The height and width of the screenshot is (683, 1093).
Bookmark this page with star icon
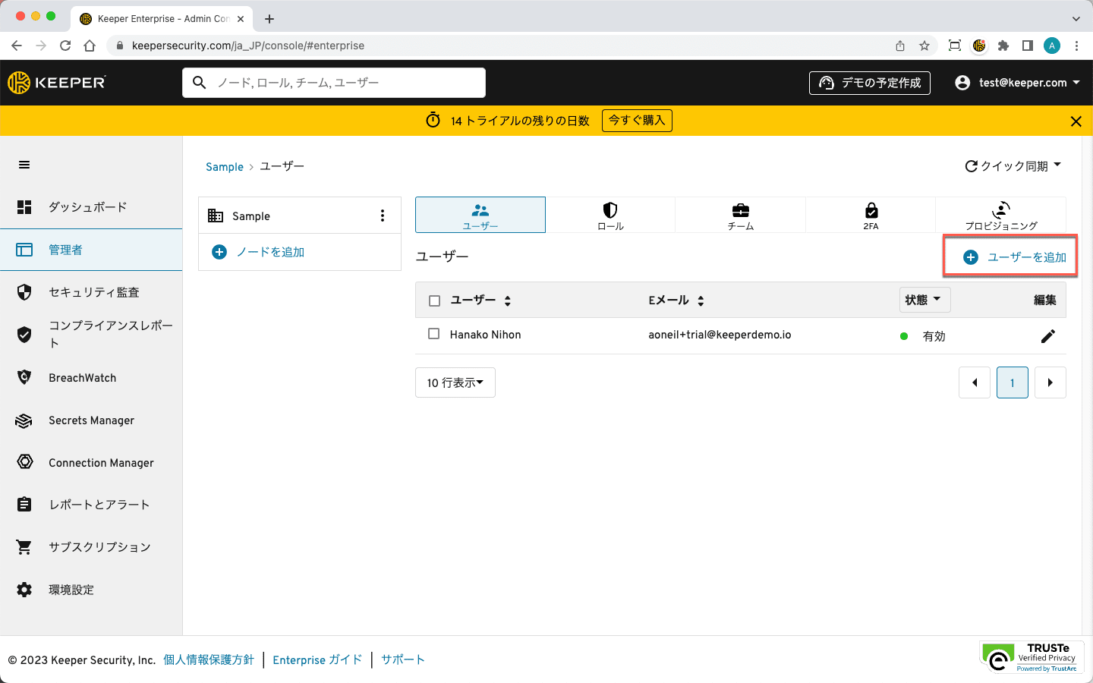tap(924, 46)
